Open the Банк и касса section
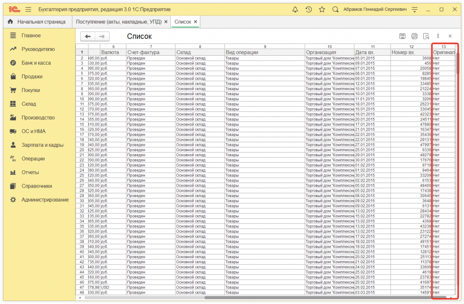The width and height of the screenshot is (464, 304). click(36, 63)
